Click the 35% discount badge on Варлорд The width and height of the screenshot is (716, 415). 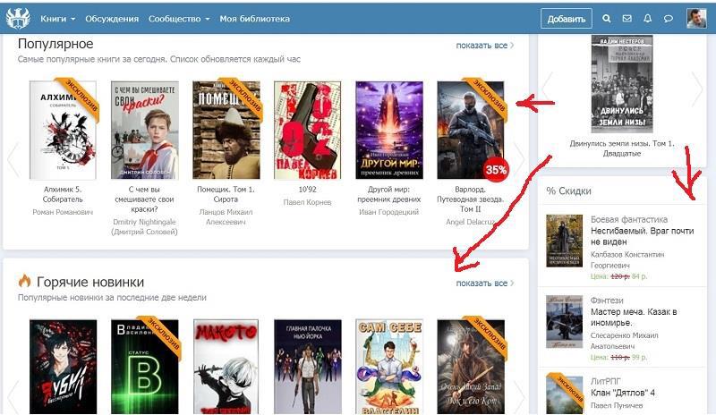tap(496, 168)
